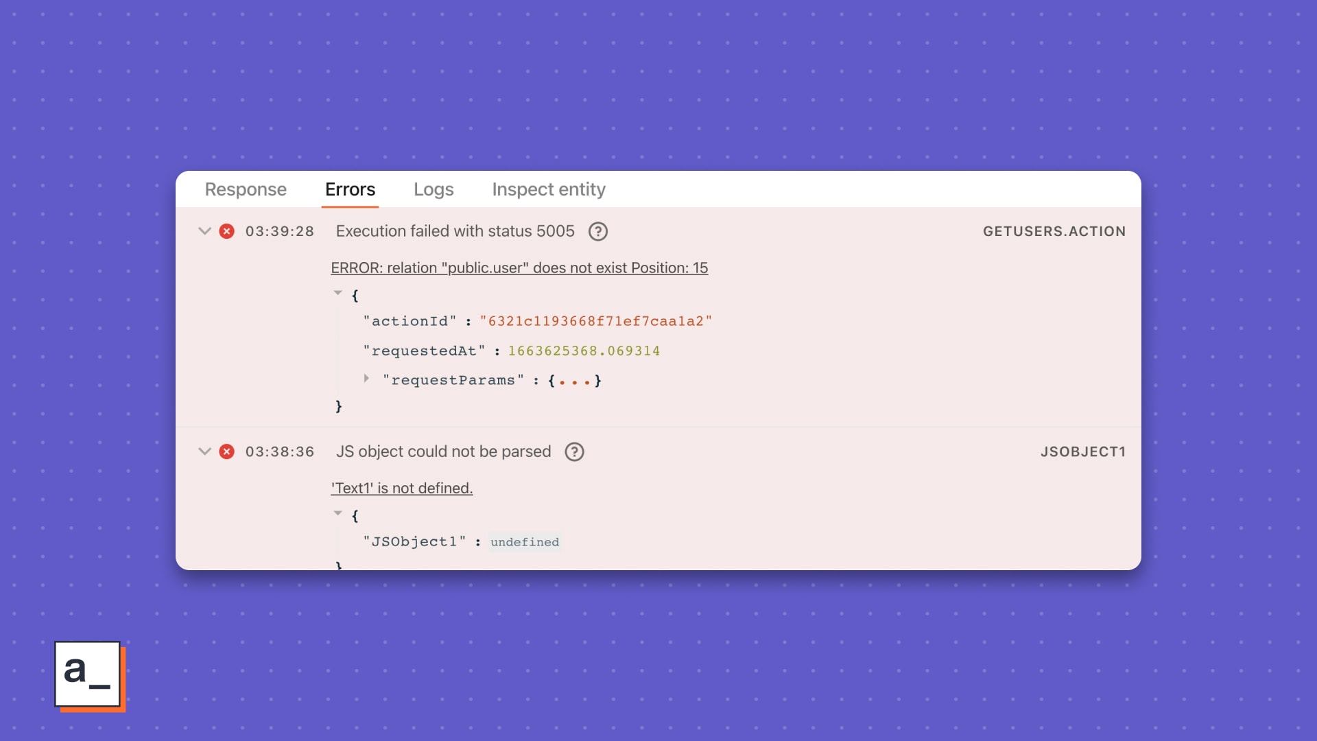
Task: Click the actionId string value
Action: [x=595, y=321]
